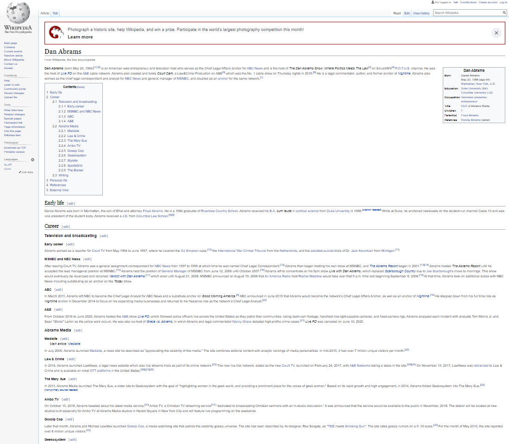Open Ronnie Abrams link in infobox
The image size is (509, 444).
(471, 120)
